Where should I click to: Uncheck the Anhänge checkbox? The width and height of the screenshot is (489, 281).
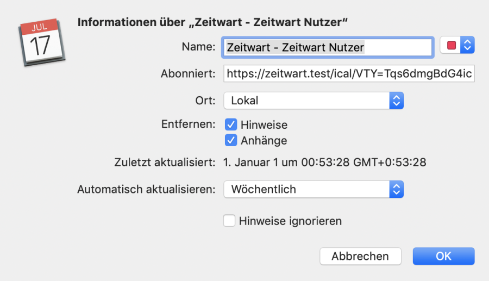(231, 140)
